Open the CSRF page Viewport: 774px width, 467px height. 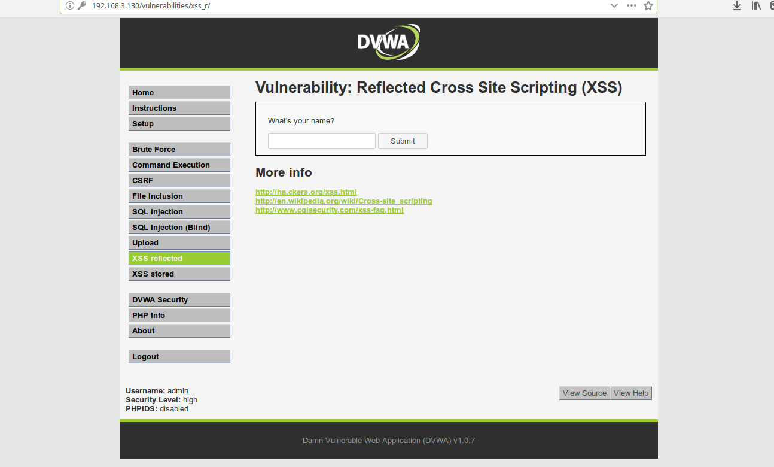point(179,181)
